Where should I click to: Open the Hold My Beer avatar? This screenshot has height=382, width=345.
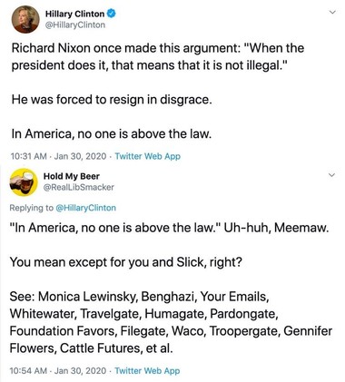[24, 182]
